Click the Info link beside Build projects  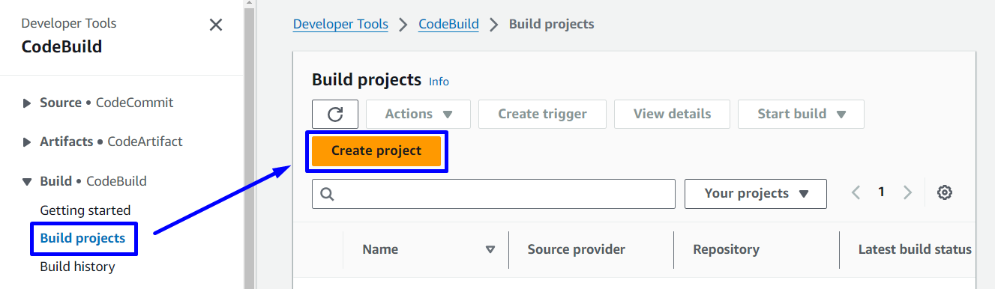[439, 82]
